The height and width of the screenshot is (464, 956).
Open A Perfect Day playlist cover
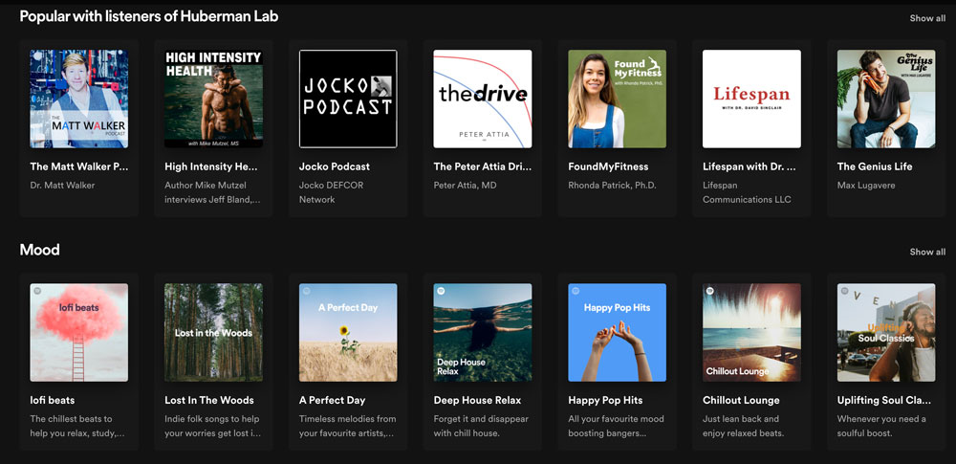pyautogui.click(x=348, y=333)
